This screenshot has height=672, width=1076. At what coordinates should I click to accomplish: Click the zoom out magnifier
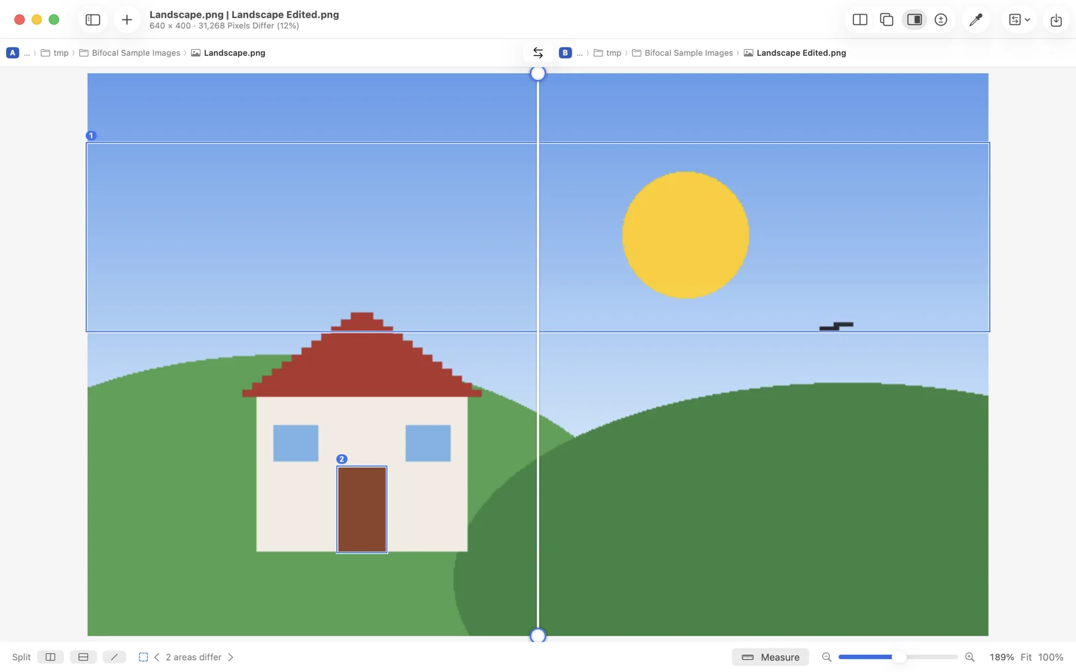click(827, 657)
